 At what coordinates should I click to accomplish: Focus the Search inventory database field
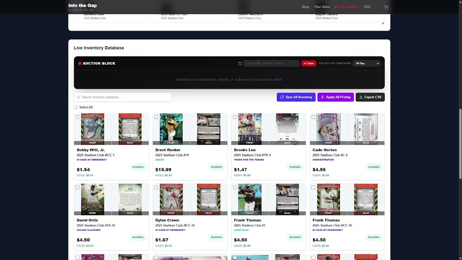[x=123, y=97]
